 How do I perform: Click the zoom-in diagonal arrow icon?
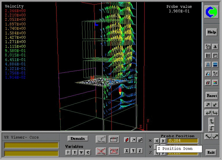coord(208,105)
